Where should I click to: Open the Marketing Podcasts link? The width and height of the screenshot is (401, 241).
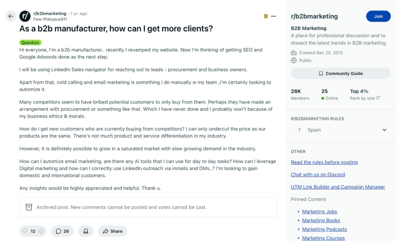(x=324, y=229)
